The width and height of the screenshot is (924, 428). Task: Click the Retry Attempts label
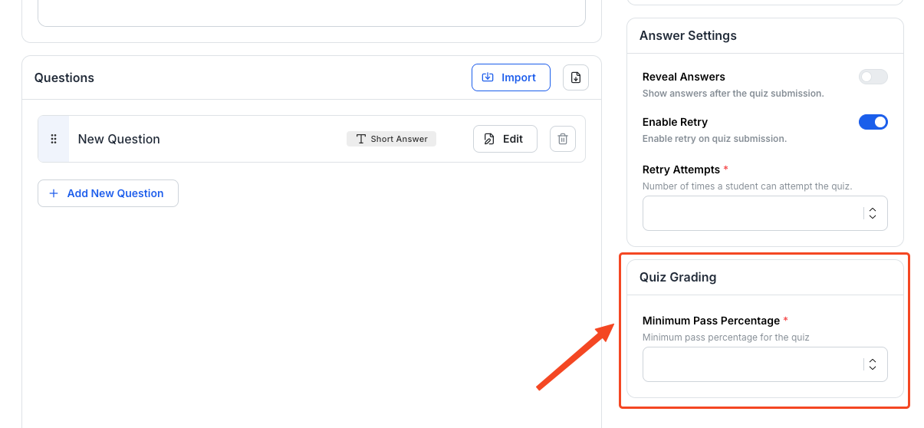pyautogui.click(x=681, y=170)
